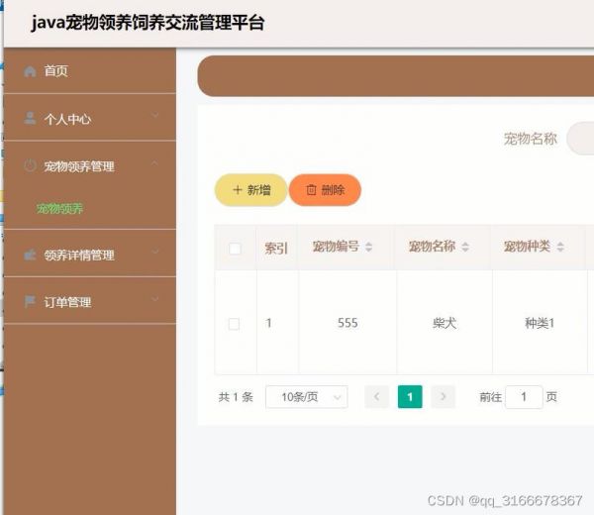The width and height of the screenshot is (594, 515).
Task: Sort by the 宠物编号 column arrows
Action: tap(368, 247)
